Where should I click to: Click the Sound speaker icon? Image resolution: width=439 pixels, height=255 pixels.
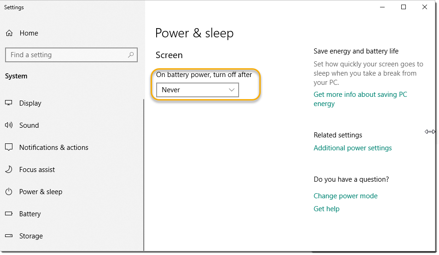point(9,125)
